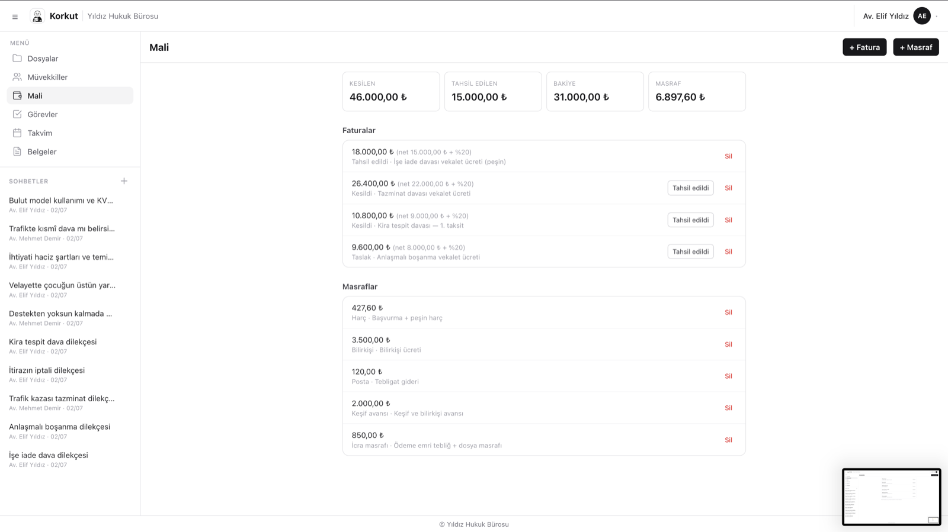Delete the 18.000,00 ₺ invoice with Sil
This screenshot has height=532, width=948.
(x=728, y=156)
